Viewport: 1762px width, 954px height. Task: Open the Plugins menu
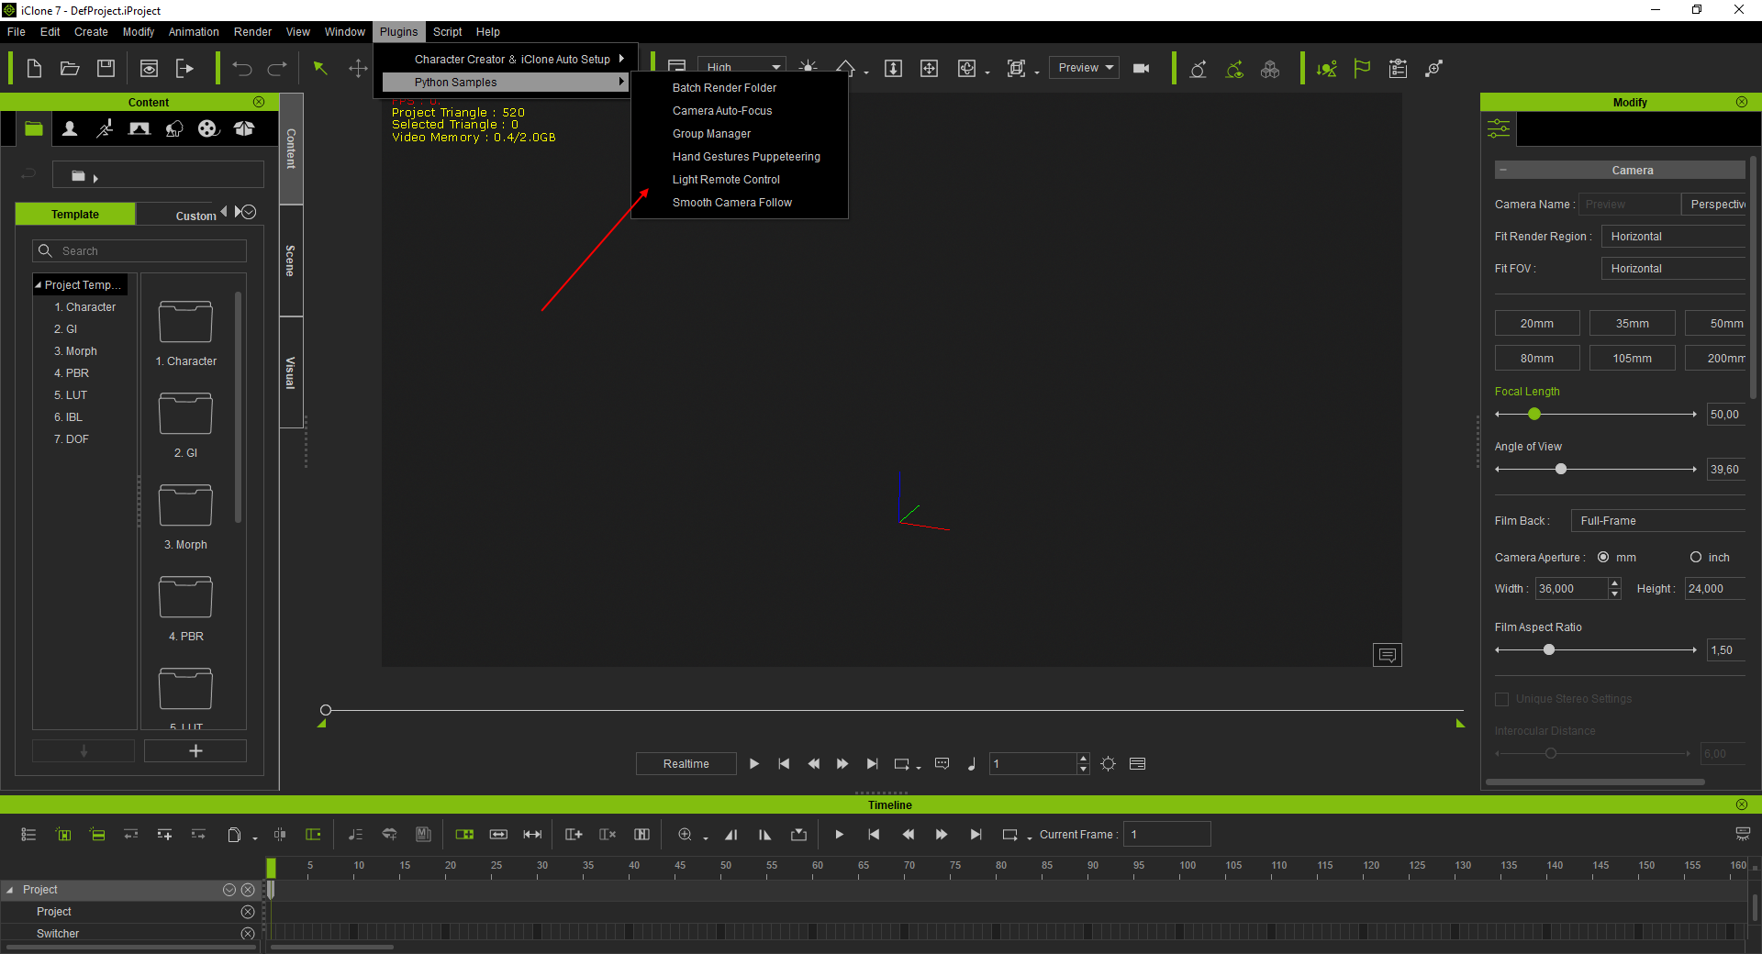(x=398, y=31)
